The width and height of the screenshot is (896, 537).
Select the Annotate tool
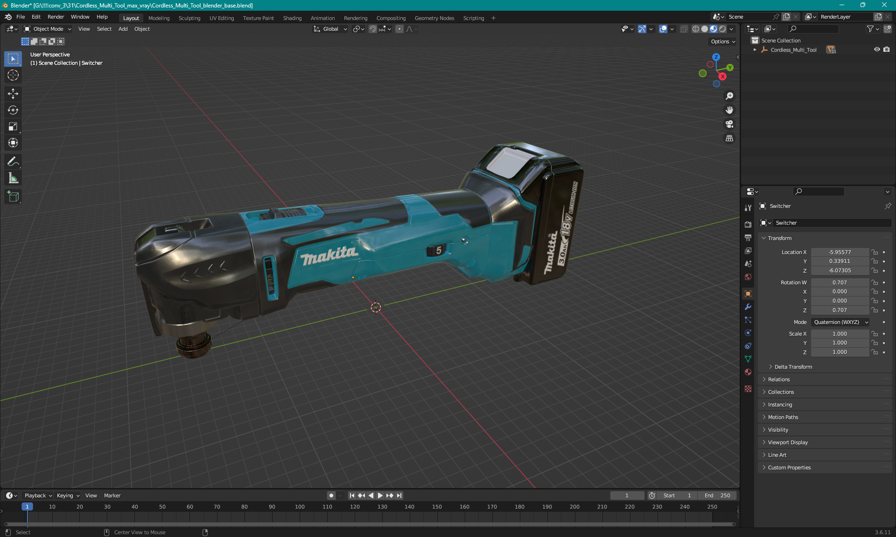13,162
